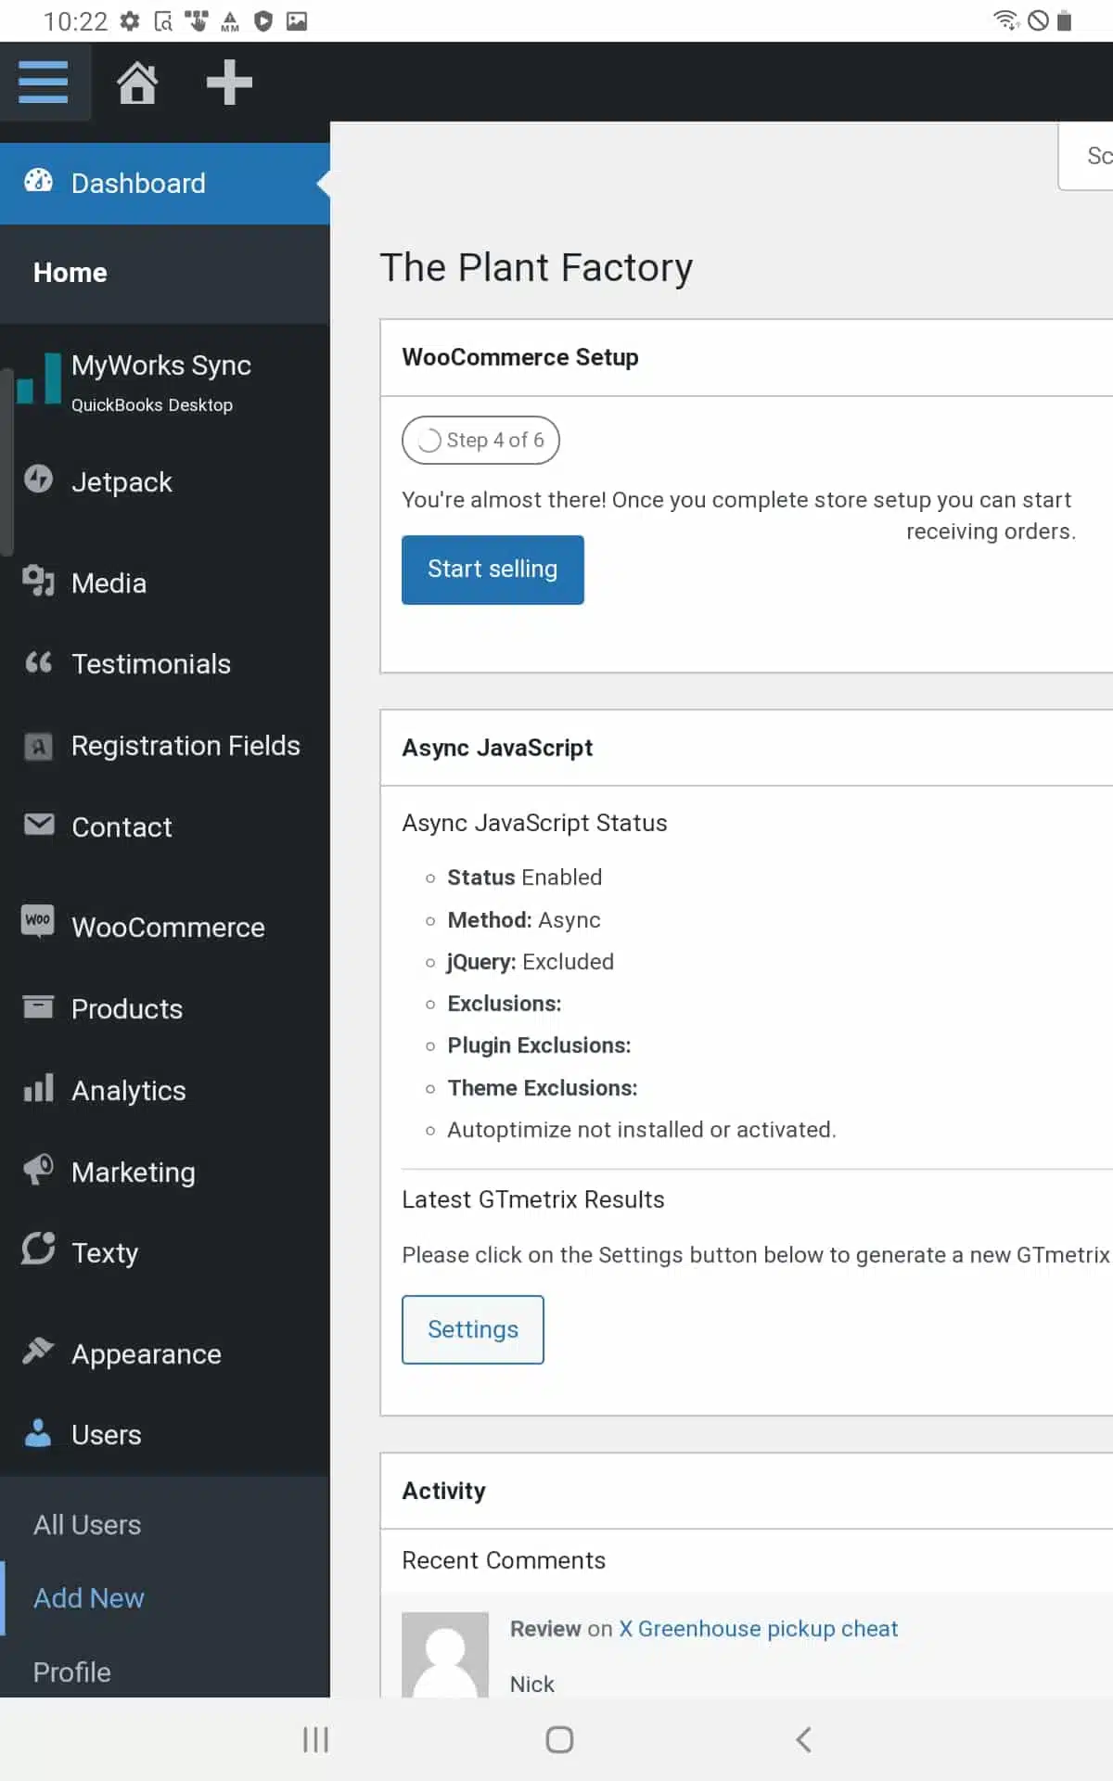
Task: Go to Products menu item
Action: pos(127,1009)
